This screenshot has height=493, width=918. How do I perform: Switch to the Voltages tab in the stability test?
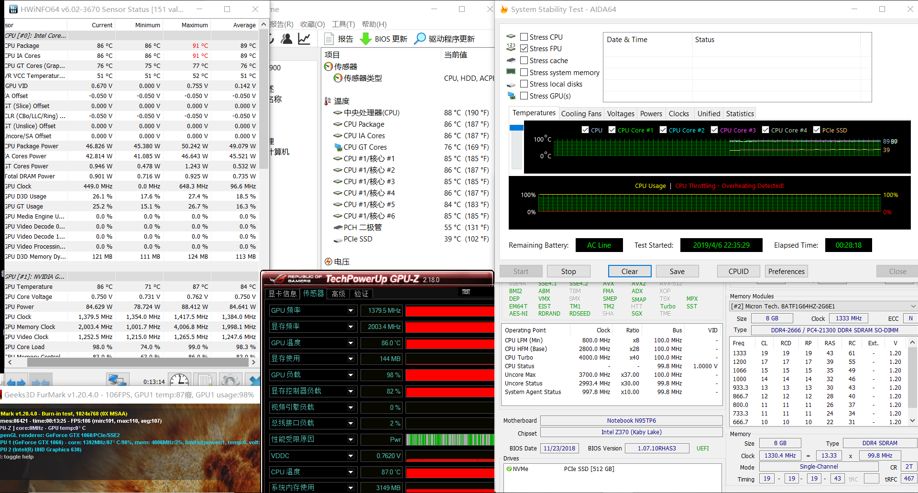620,113
